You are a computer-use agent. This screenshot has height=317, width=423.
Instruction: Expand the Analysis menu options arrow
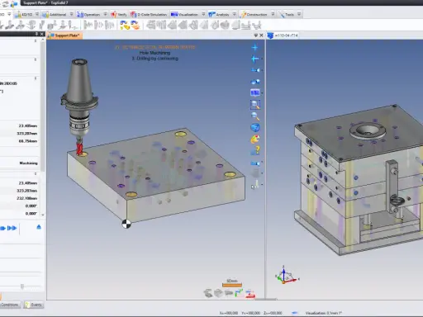pyautogui.click(x=235, y=14)
